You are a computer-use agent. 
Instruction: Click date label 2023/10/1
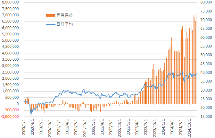tap(155, 128)
